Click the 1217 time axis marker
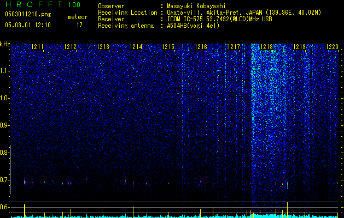The width and height of the screenshot is (344, 218). (234, 47)
